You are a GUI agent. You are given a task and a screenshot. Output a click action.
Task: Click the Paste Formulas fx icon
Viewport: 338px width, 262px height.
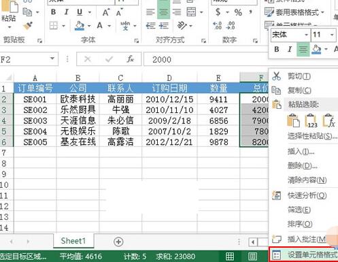pos(329,120)
